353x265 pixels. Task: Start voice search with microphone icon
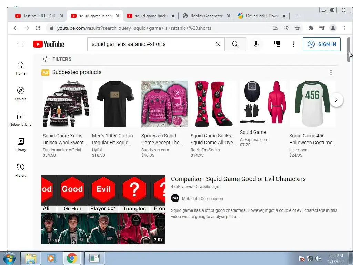(256, 44)
